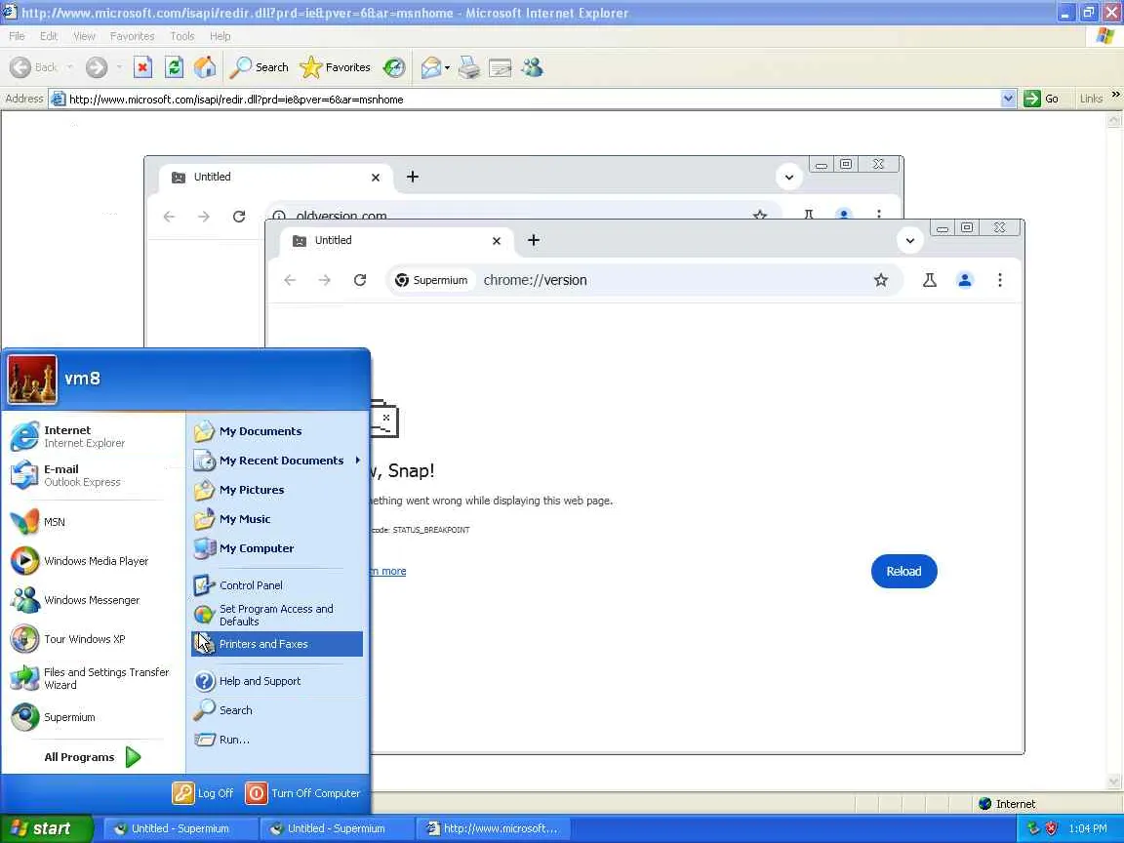Open My Music
Image resolution: width=1124 pixels, height=843 pixels.
[x=277, y=519]
